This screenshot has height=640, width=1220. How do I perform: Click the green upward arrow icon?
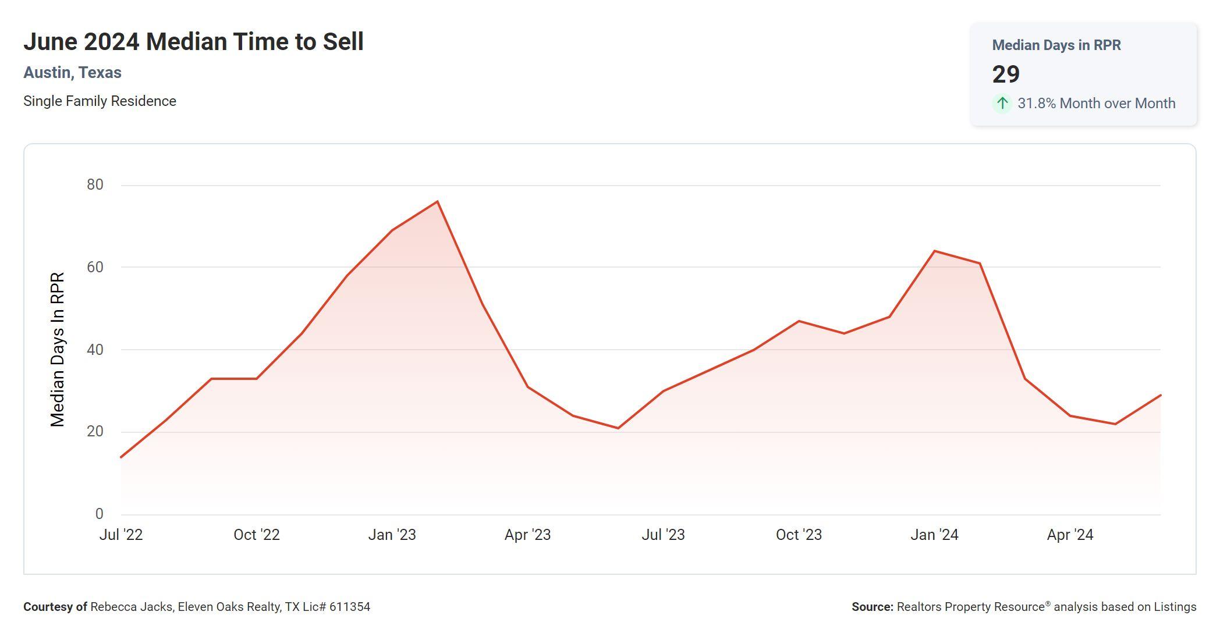tap(1002, 104)
